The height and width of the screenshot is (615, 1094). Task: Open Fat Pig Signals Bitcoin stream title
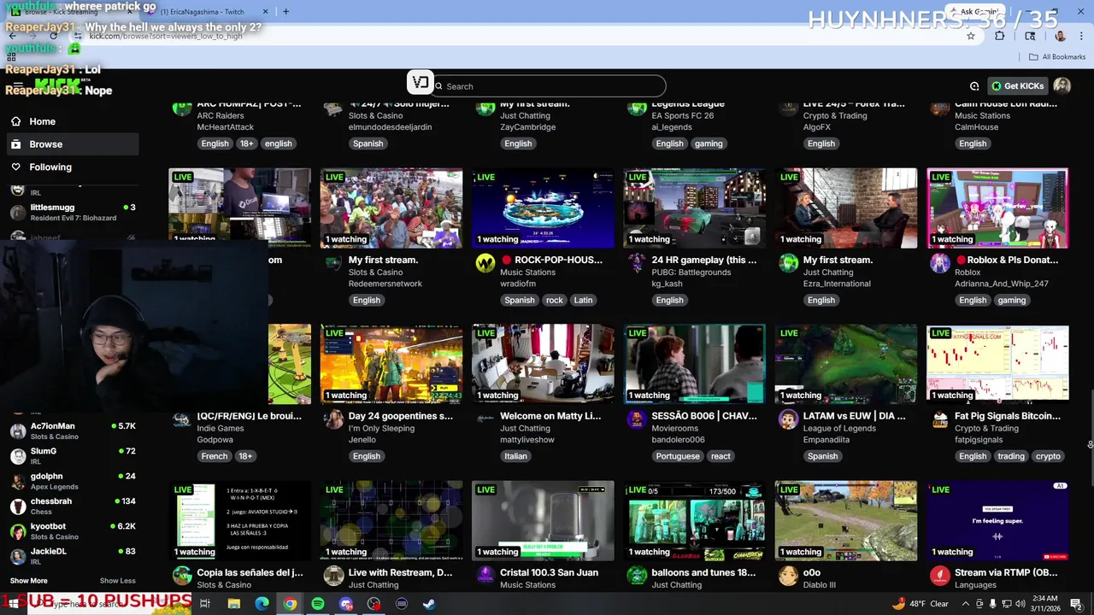click(1008, 416)
